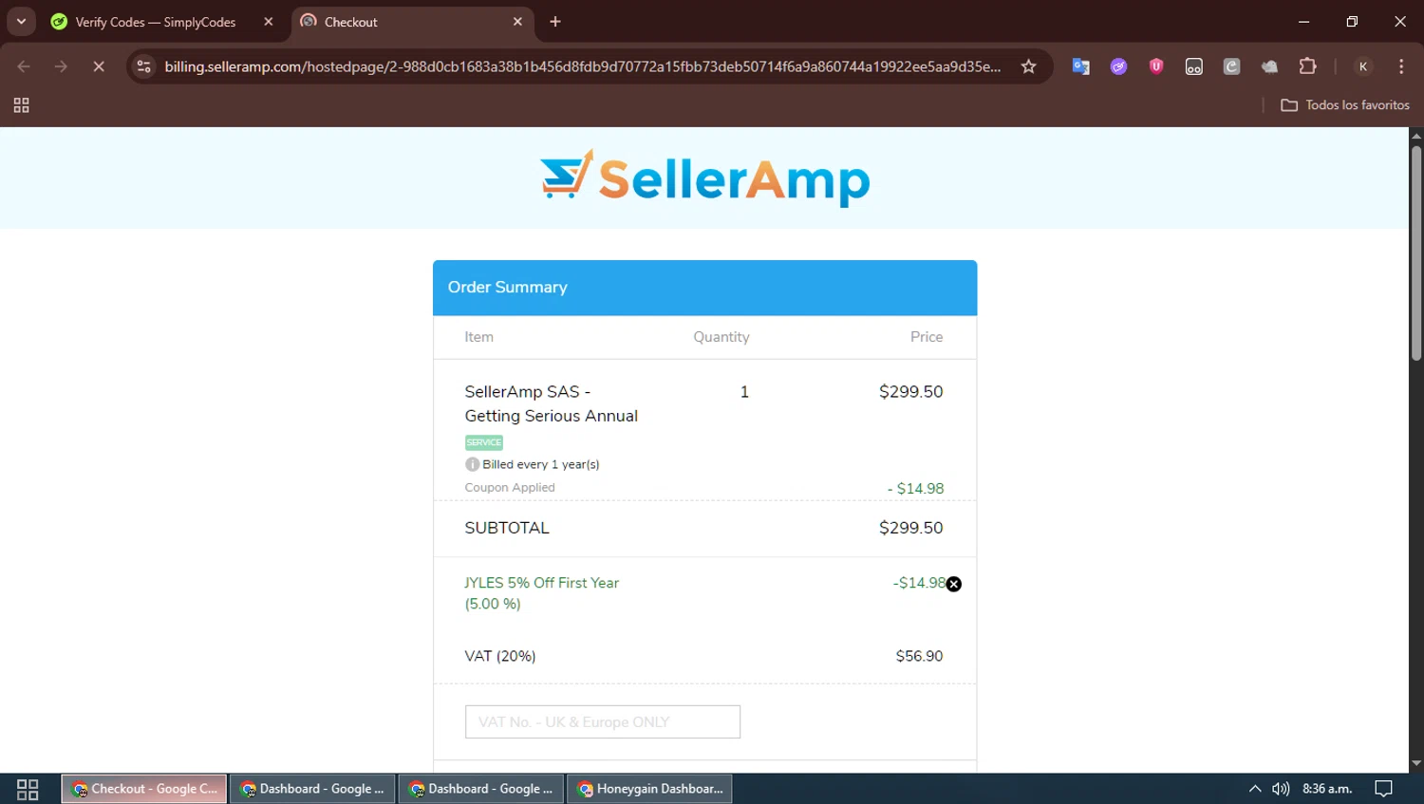This screenshot has height=804, width=1424.
Task: Click the SUBTOTAL label
Action: click(507, 528)
